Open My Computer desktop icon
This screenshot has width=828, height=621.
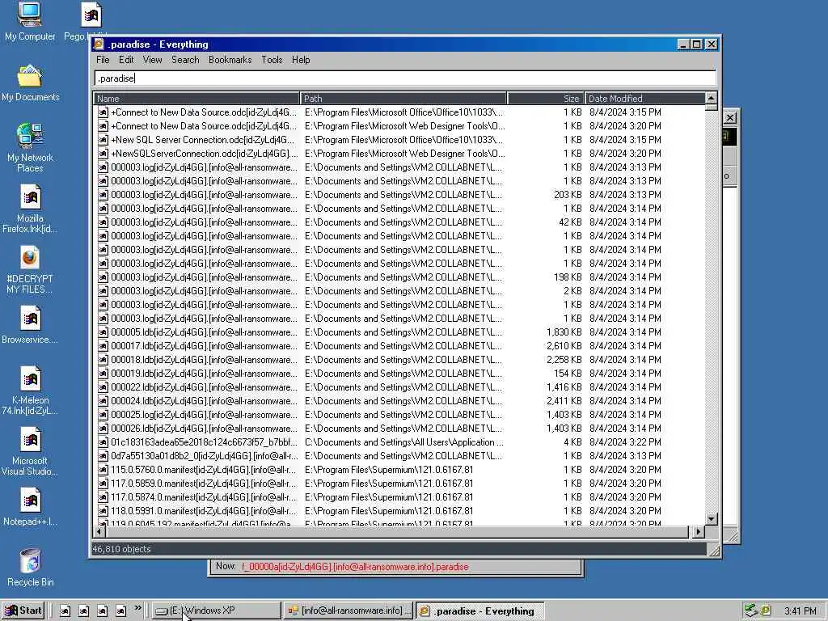point(30,21)
